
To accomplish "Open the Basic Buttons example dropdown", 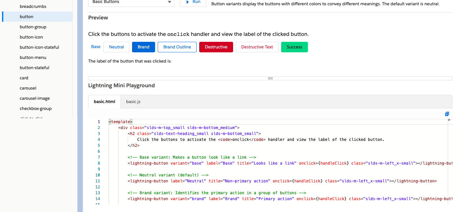I will (x=131, y=2).
